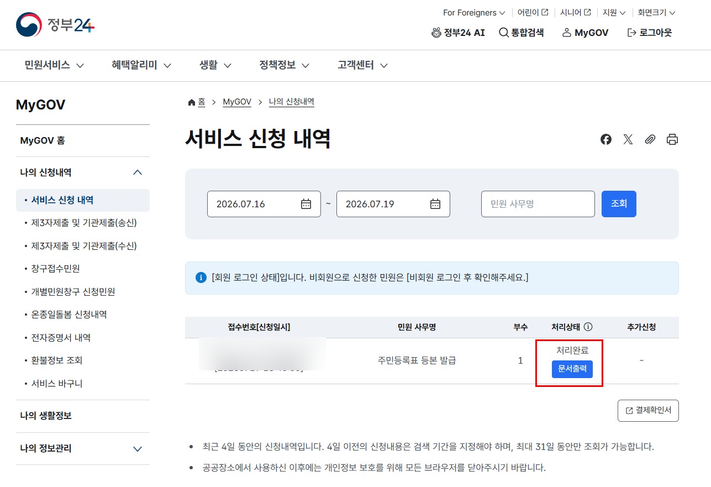The width and height of the screenshot is (711, 487).
Task: Click home icon in breadcrumb
Action: 192,102
